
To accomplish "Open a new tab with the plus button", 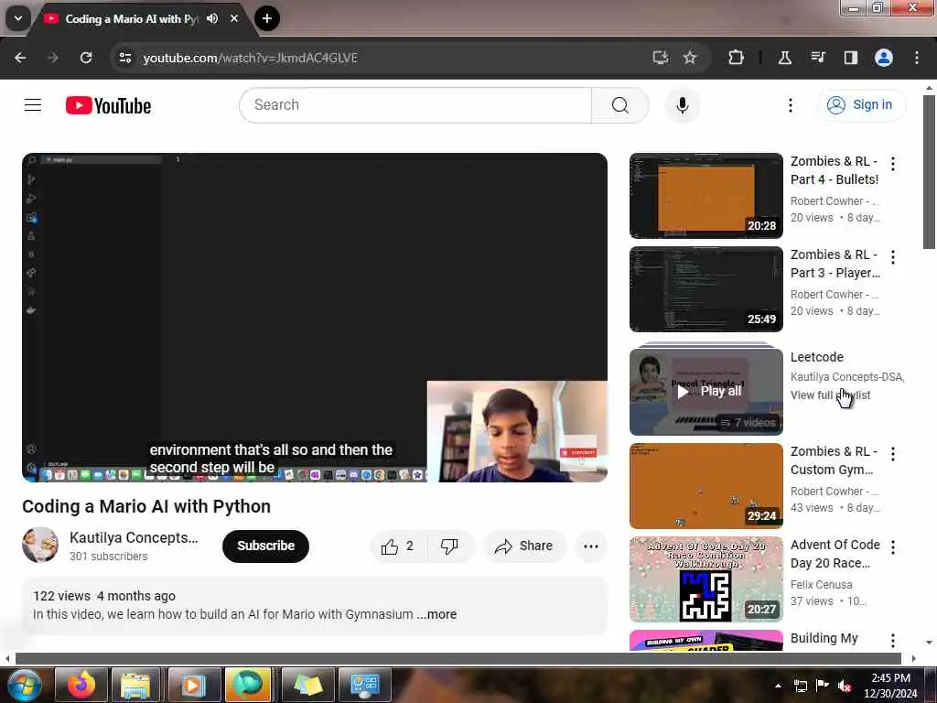I will [x=267, y=18].
